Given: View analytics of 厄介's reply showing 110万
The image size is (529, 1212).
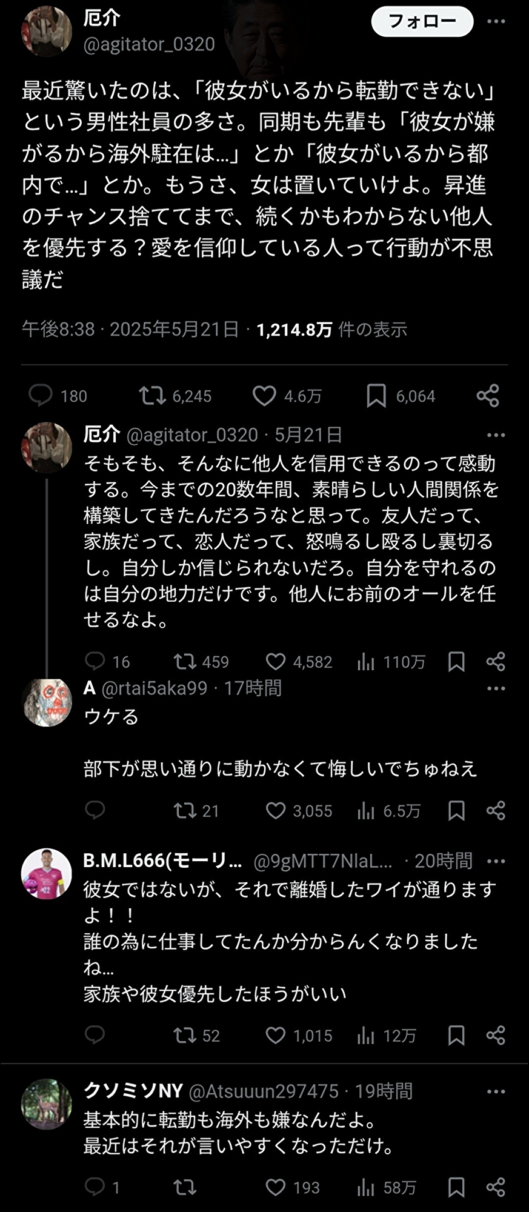Looking at the screenshot, I should point(366,662).
